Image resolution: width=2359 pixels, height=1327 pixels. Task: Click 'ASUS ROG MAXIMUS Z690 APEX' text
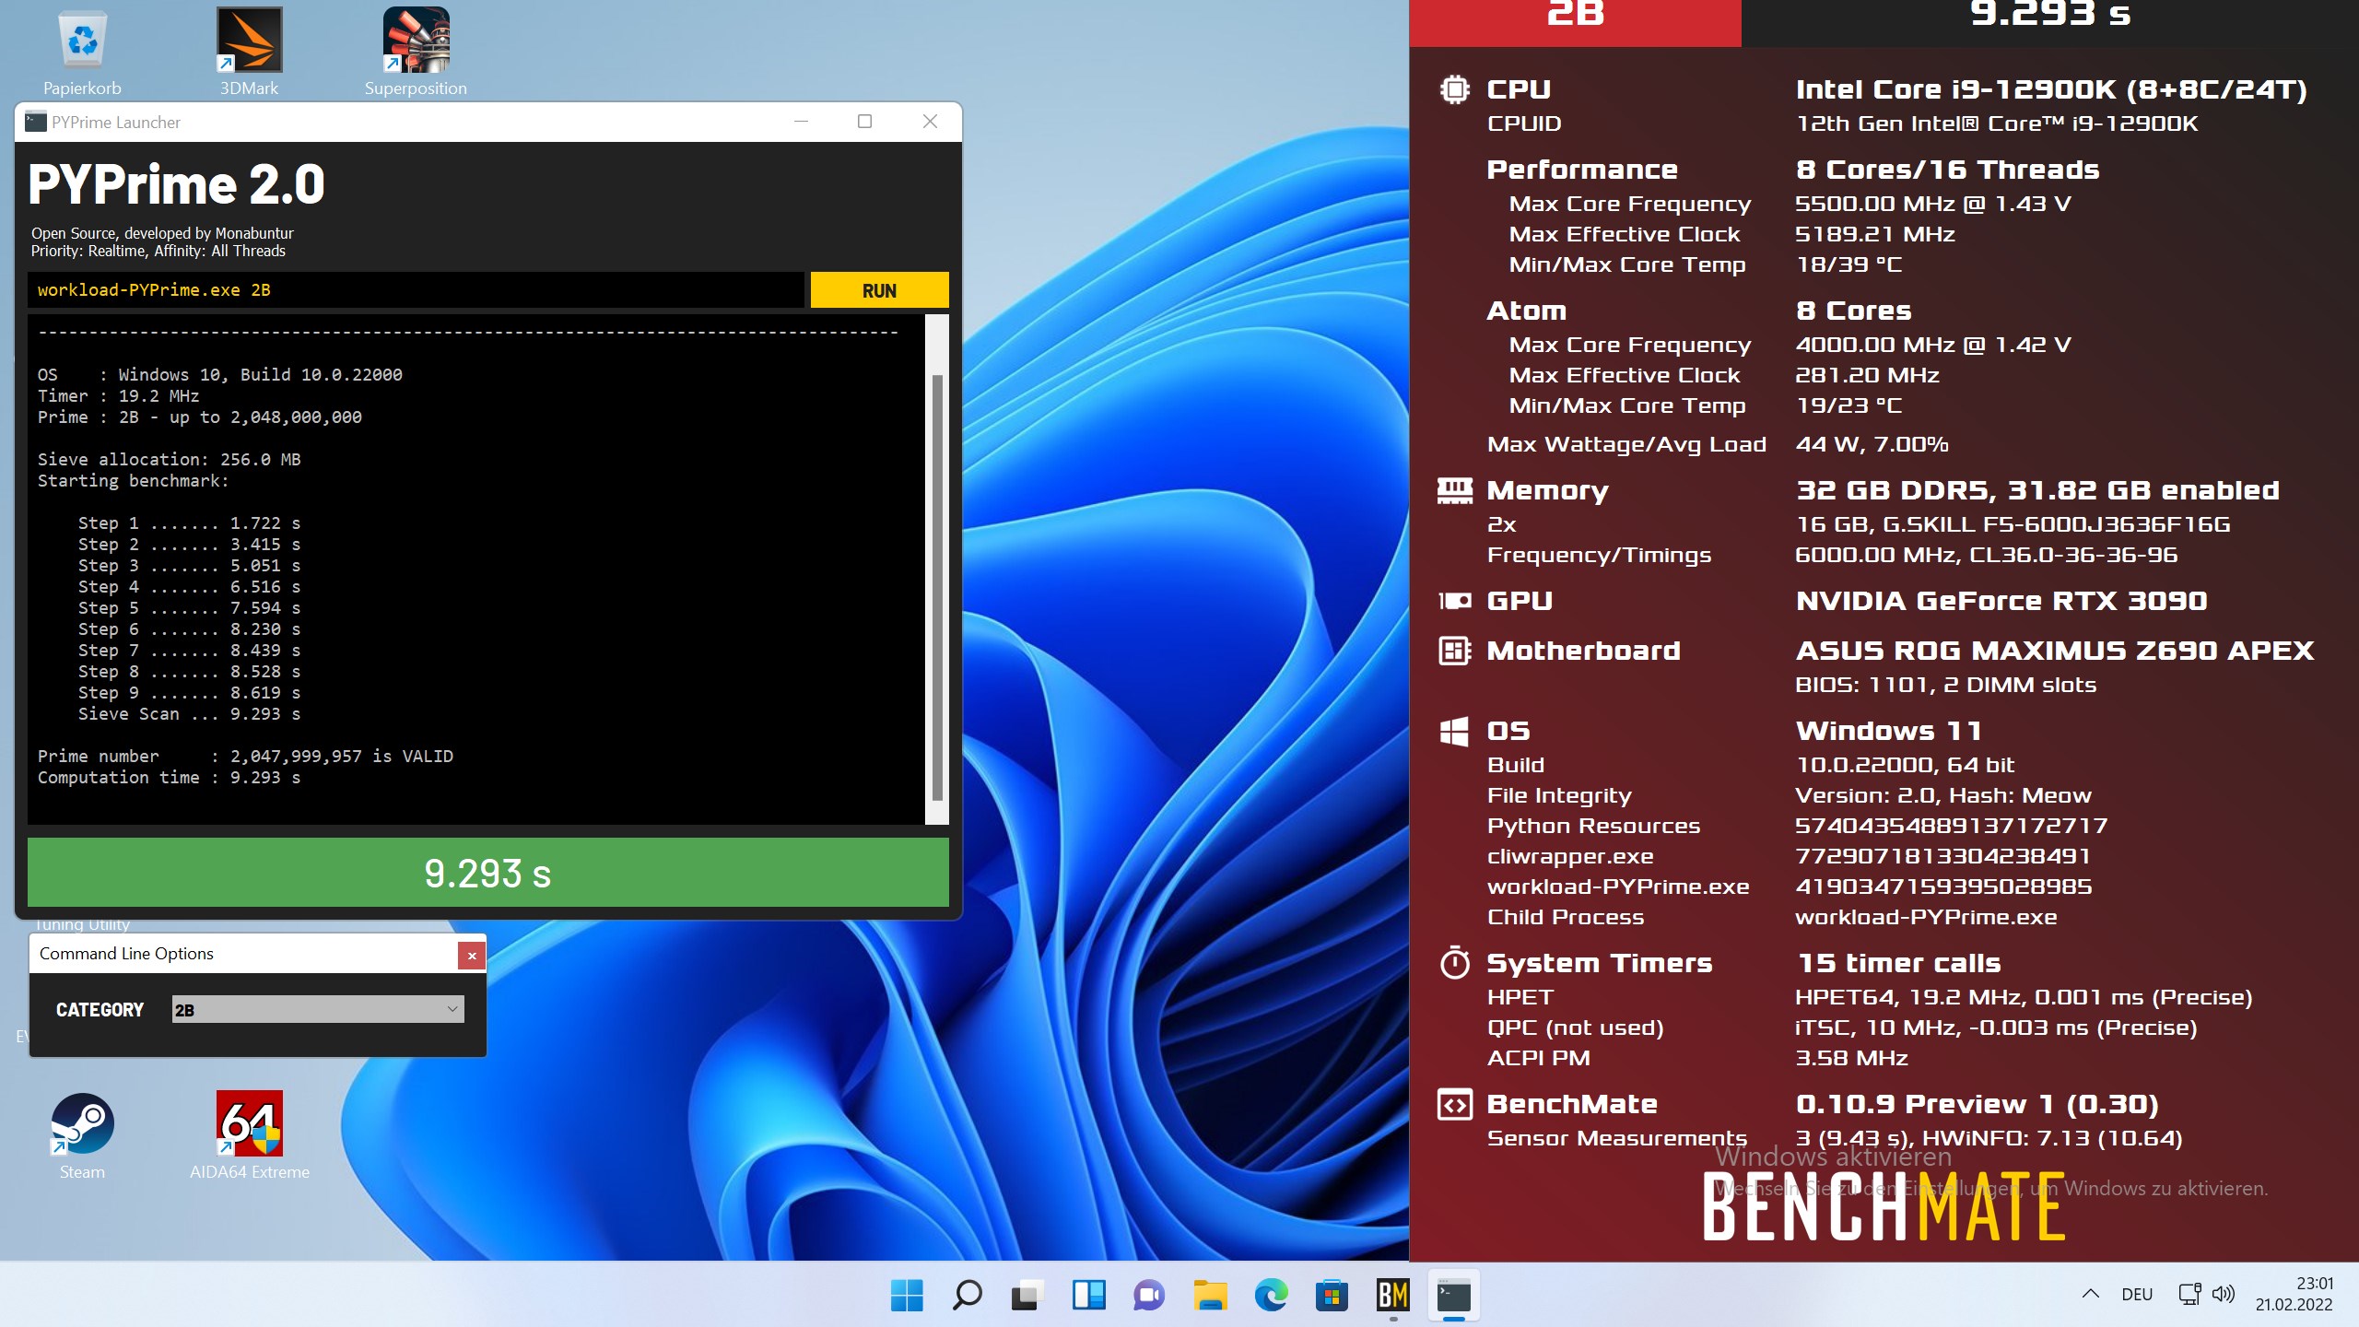[2055, 651]
